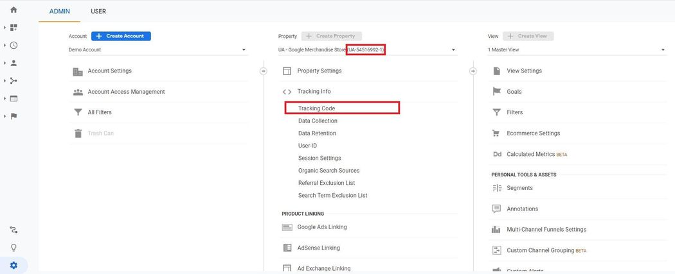Expand the Acquisition sidebar section arrow
This screenshot has width=675, height=274.
click(x=5, y=81)
